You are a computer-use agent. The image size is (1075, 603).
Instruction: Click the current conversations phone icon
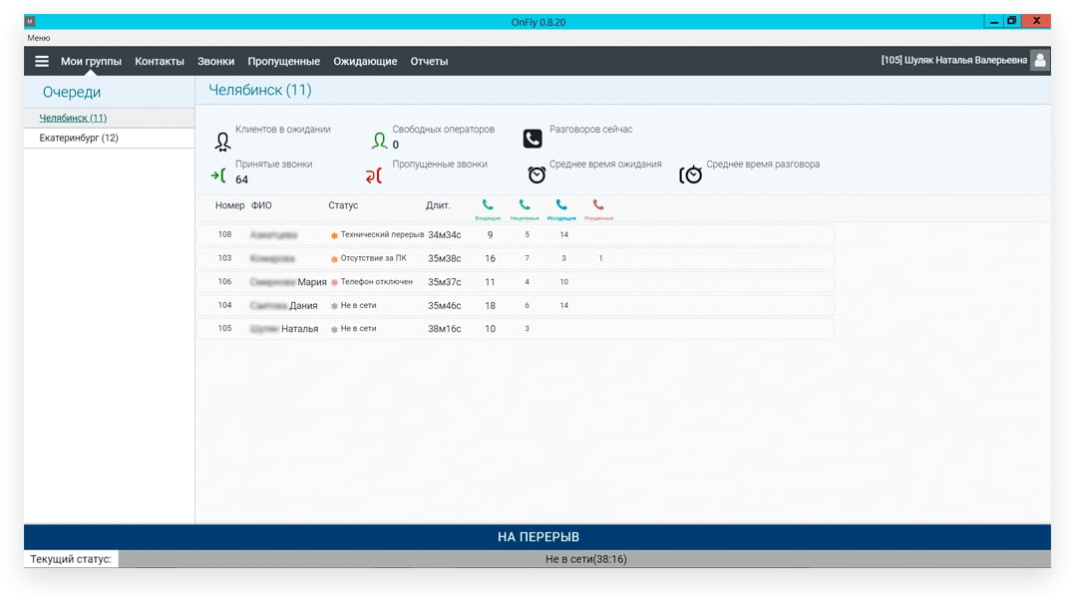click(533, 139)
